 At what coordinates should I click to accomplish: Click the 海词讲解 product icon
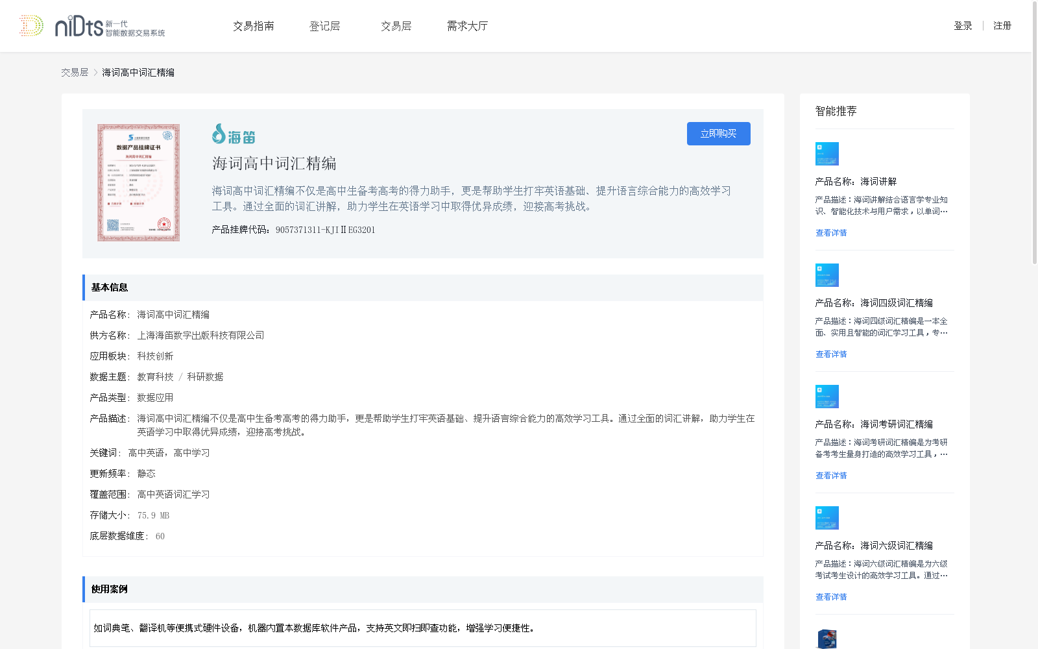[x=827, y=154]
